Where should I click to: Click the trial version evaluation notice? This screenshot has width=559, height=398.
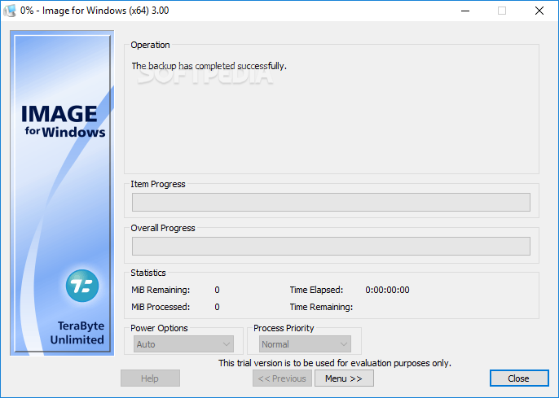point(335,363)
